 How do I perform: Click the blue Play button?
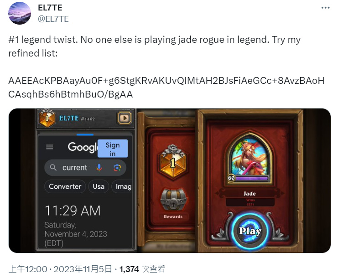pos(250,231)
